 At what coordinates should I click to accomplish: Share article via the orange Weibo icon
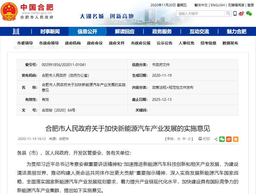pos(229,139)
